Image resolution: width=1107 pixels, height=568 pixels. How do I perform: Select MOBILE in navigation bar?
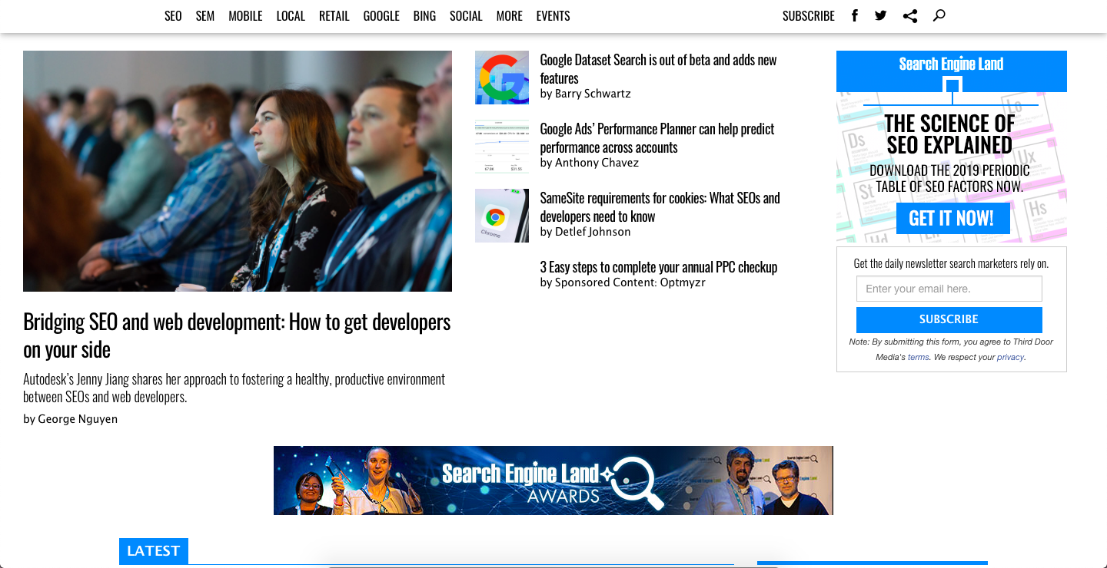(x=245, y=16)
